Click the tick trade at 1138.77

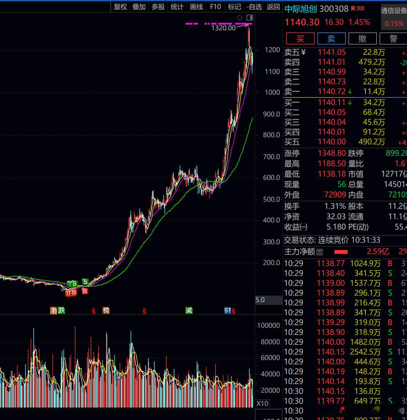coord(331,264)
